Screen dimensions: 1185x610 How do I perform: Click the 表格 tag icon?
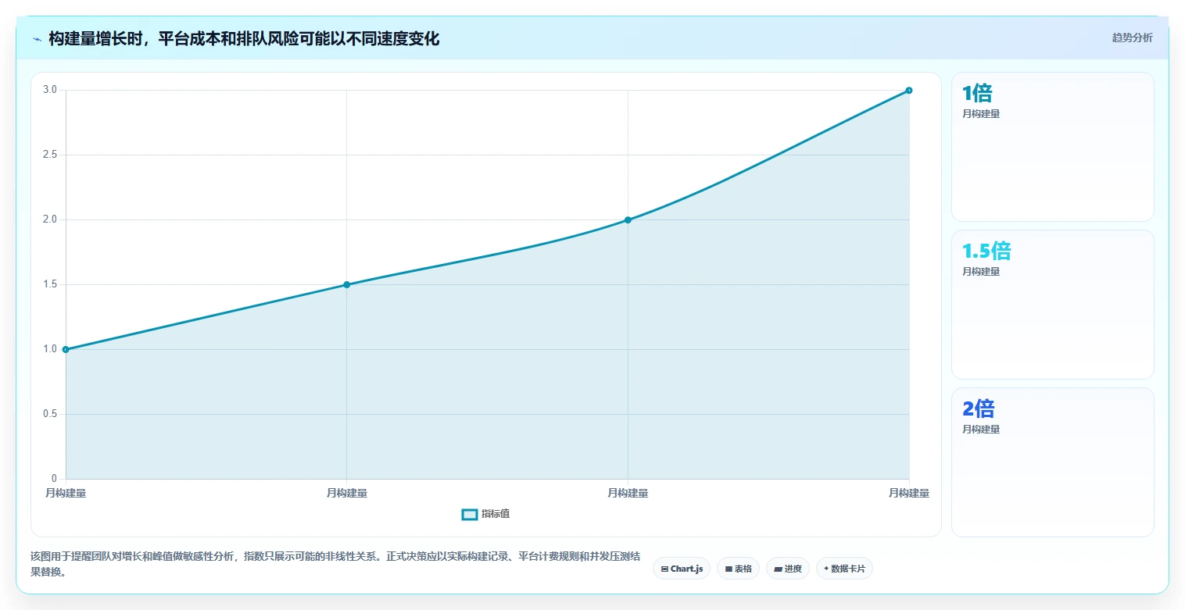click(x=729, y=569)
